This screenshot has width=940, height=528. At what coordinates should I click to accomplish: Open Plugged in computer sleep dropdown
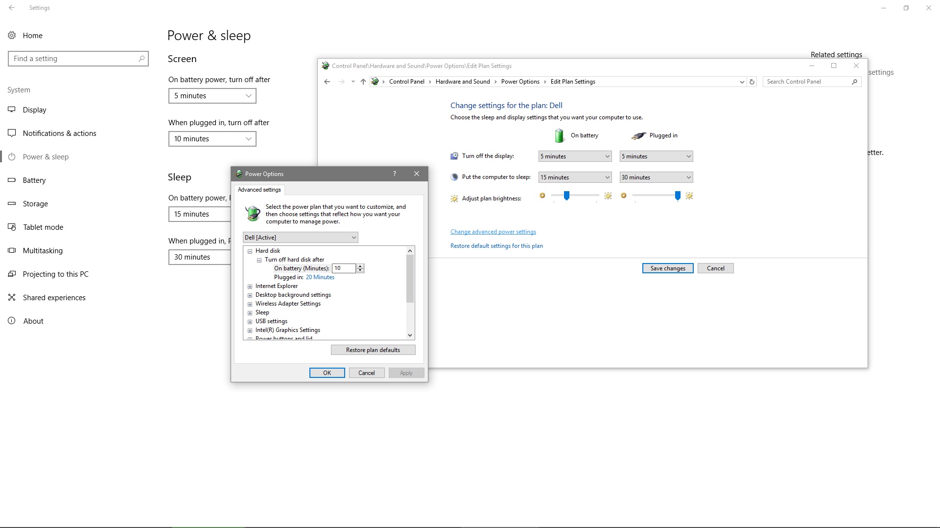point(656,177)
